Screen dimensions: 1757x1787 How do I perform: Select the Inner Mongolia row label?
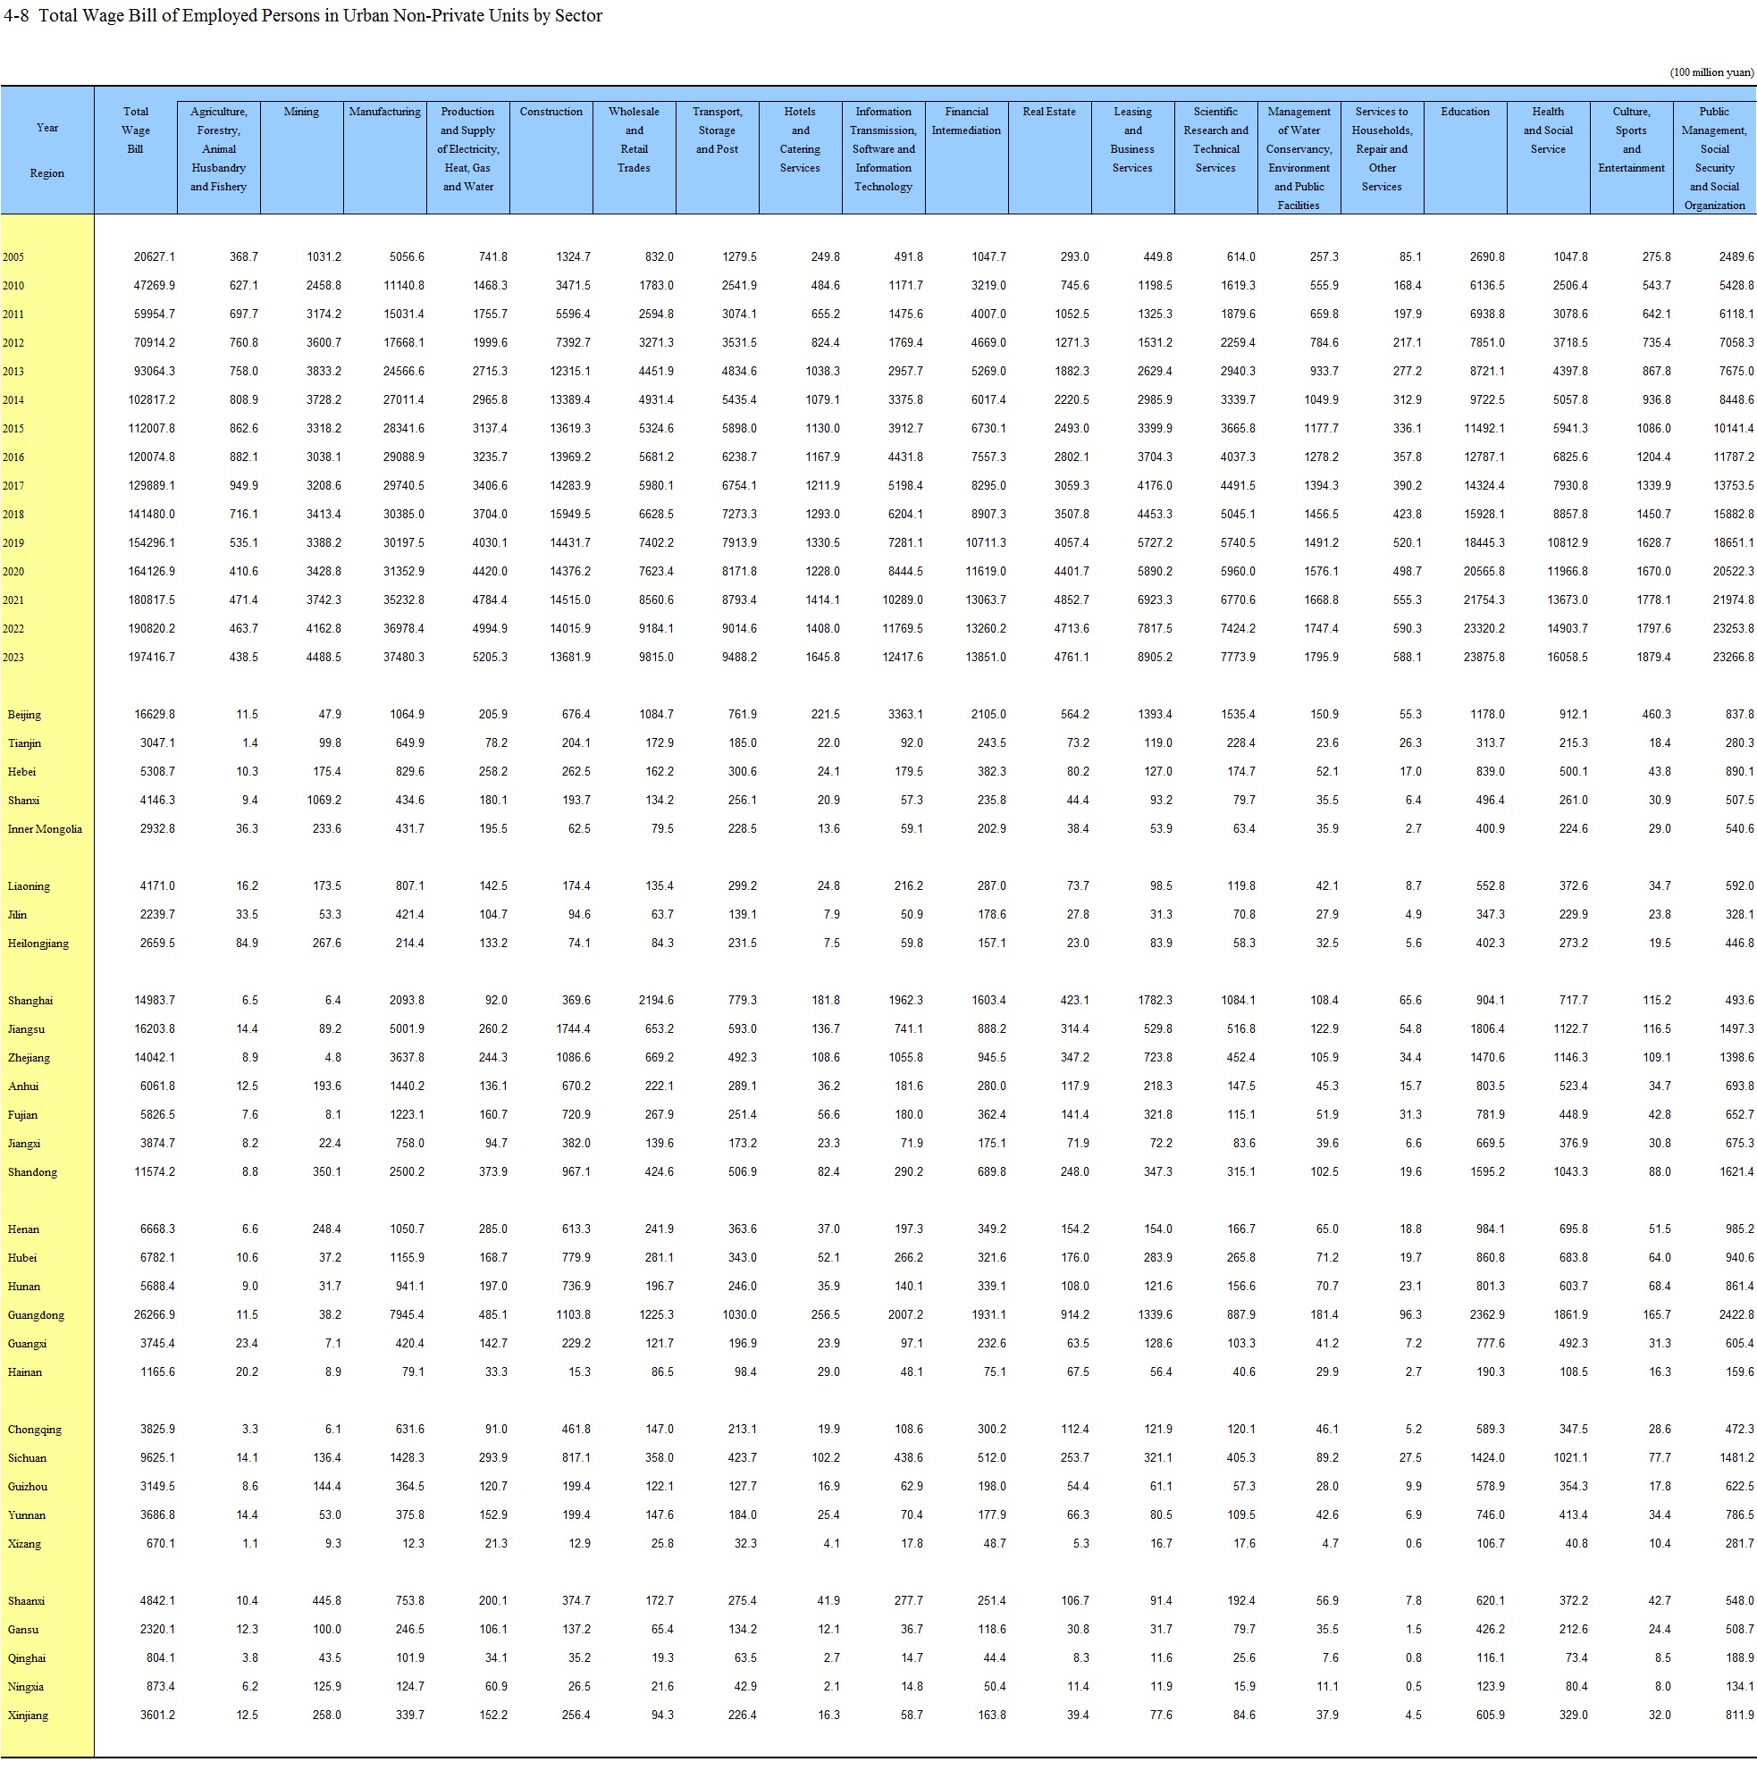[x=45, y=829]
